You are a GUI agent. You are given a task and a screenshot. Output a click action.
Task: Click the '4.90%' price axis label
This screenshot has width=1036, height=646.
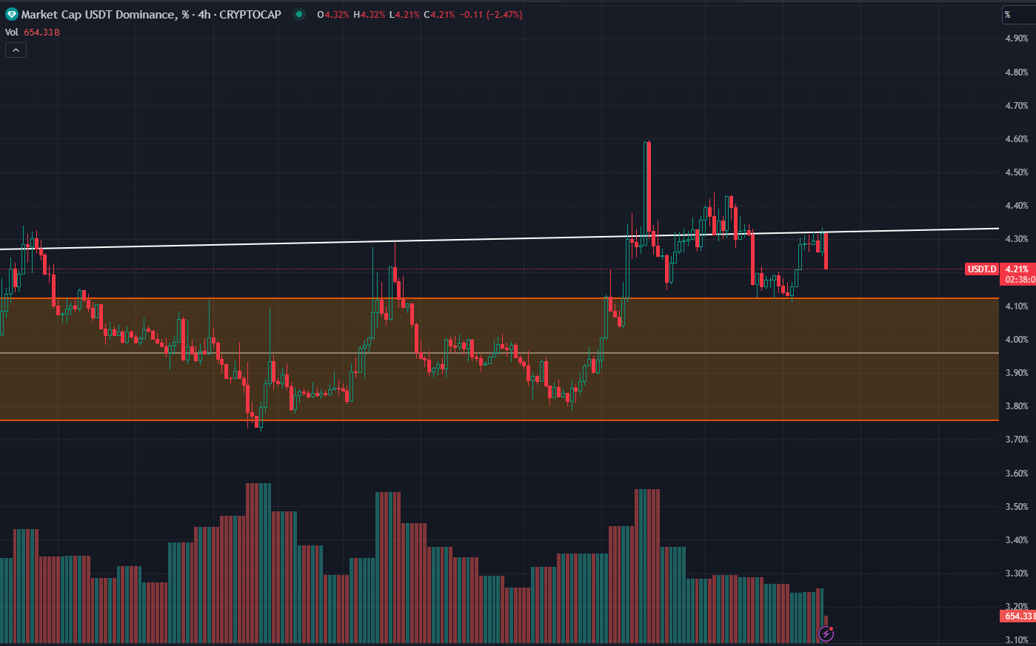pyautogui.click(x=1016, y=38)
